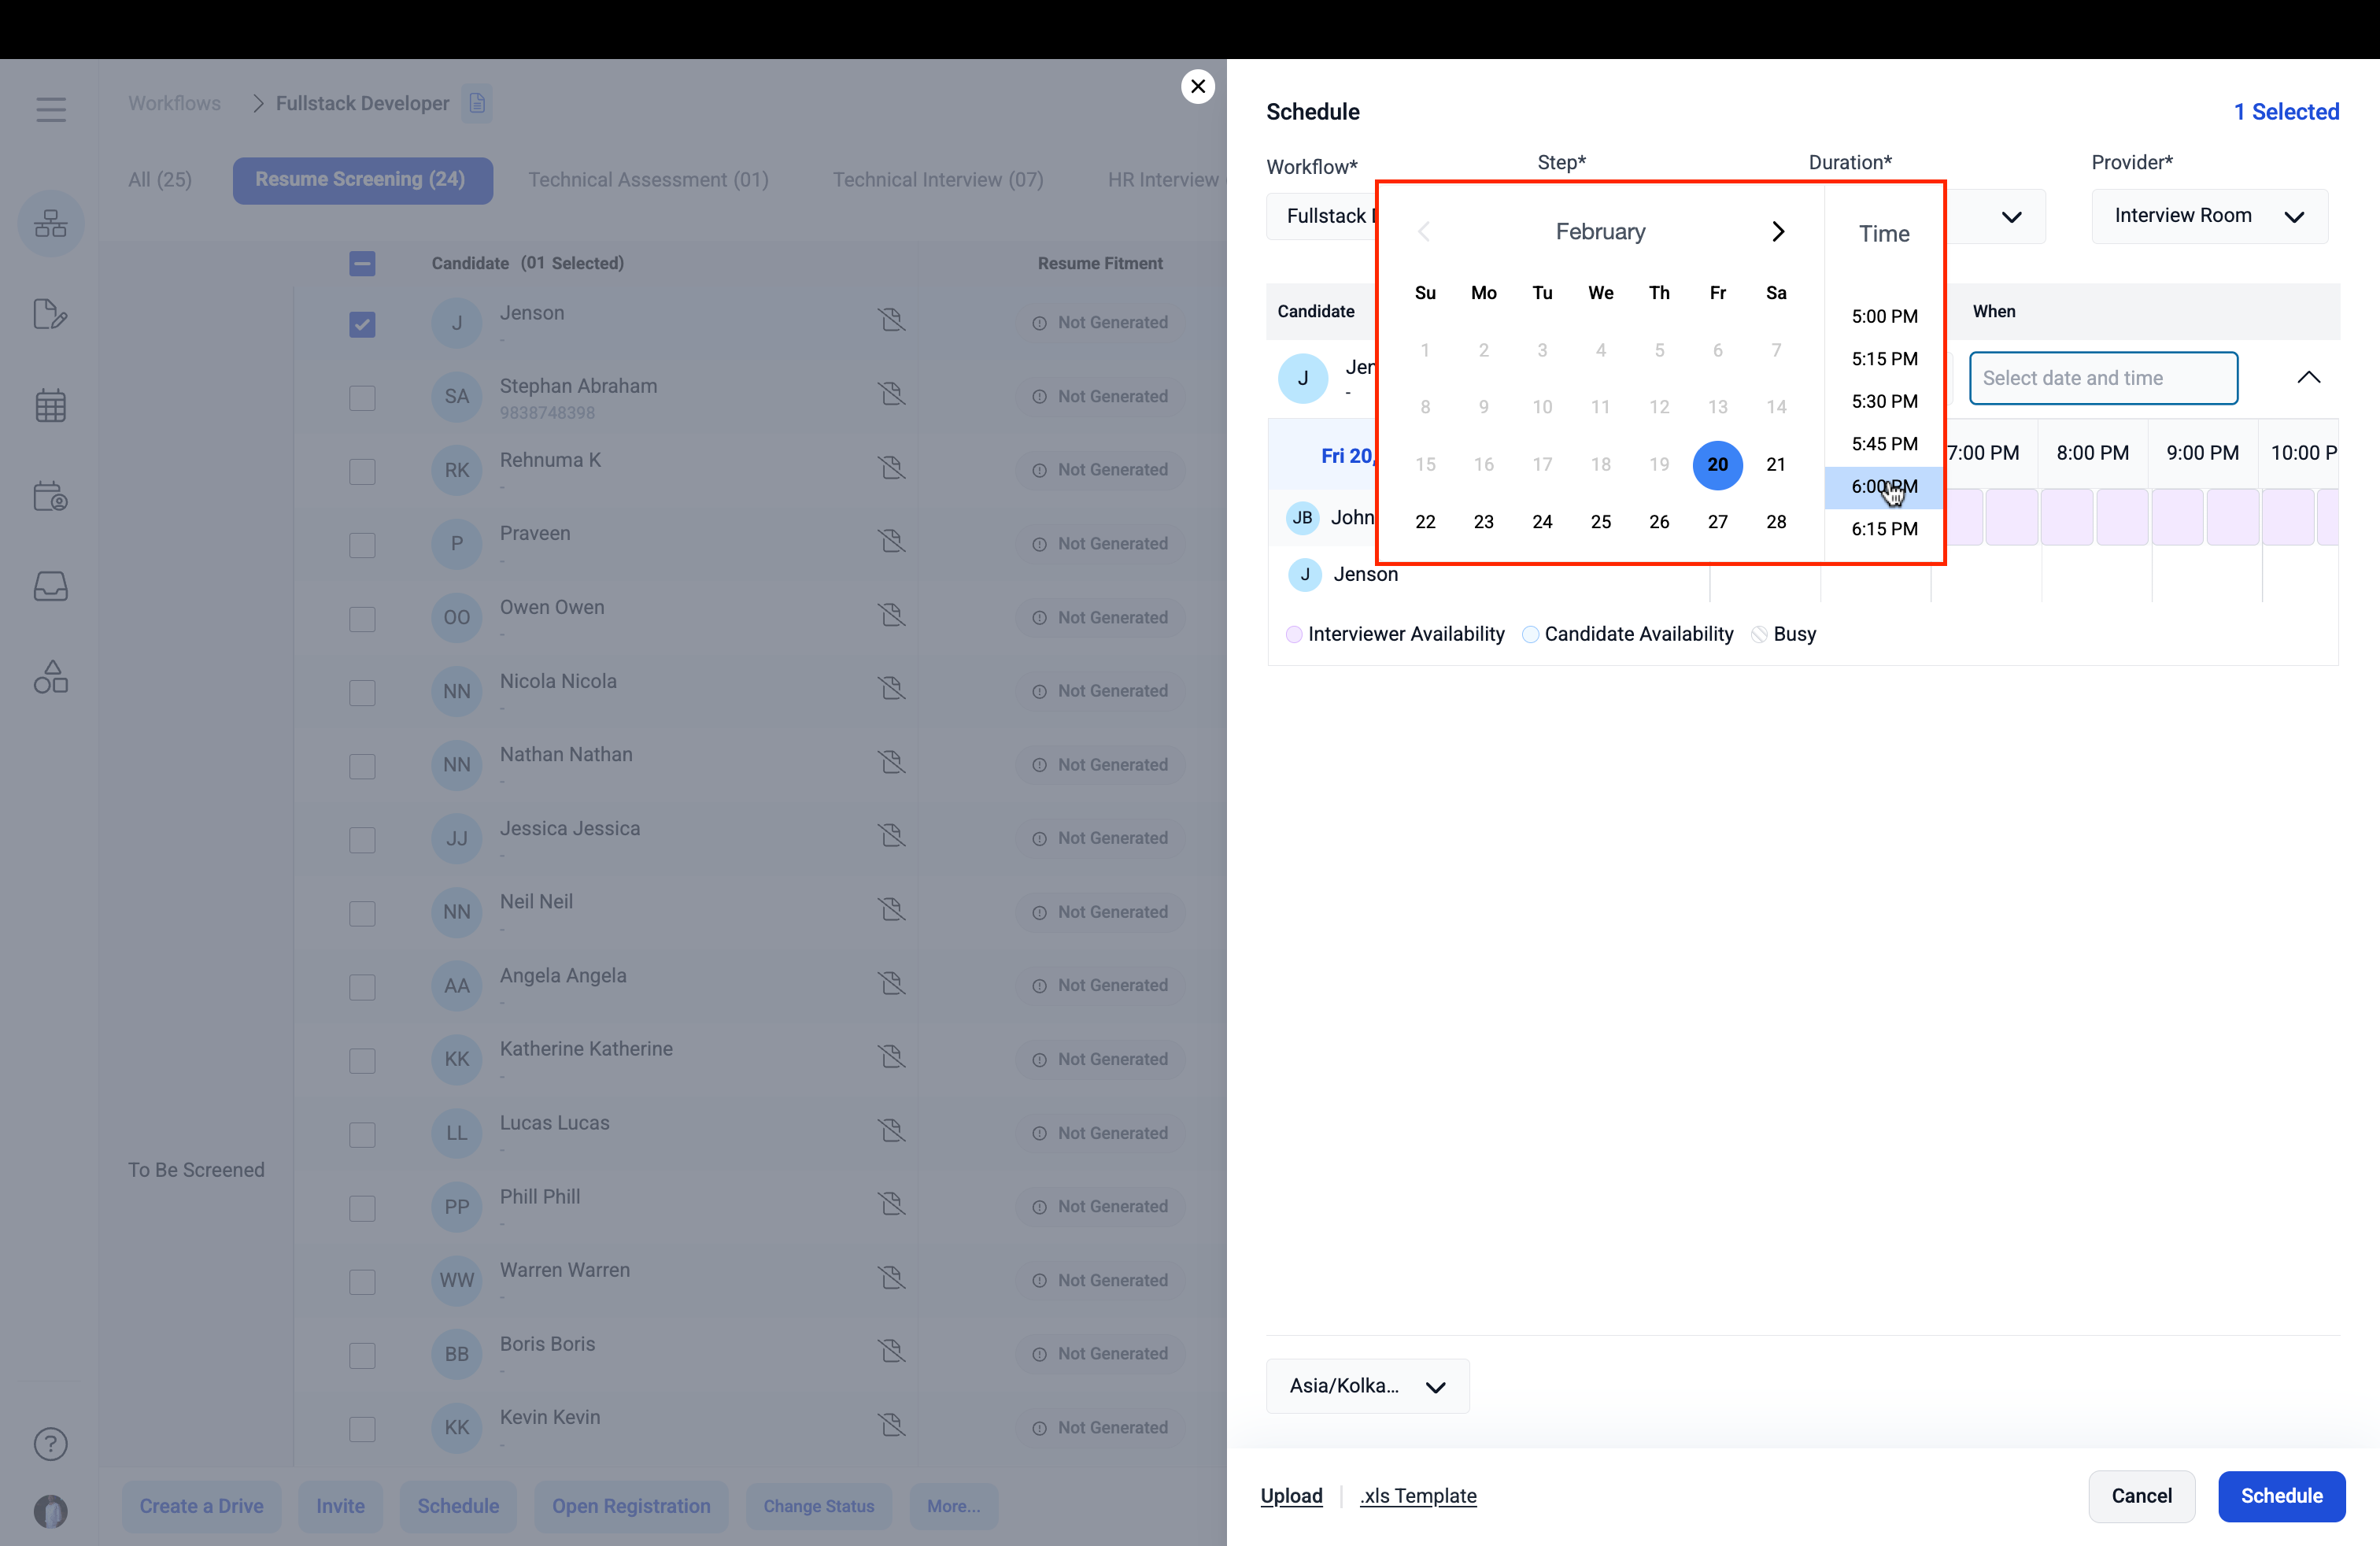Viewport: 2380px width, 1546px height.
Task: Open the Asia/Kolkata timezone dropdown
Action: (1366, 1386)
